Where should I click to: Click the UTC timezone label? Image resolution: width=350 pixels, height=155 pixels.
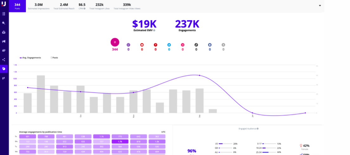point(163,132)
